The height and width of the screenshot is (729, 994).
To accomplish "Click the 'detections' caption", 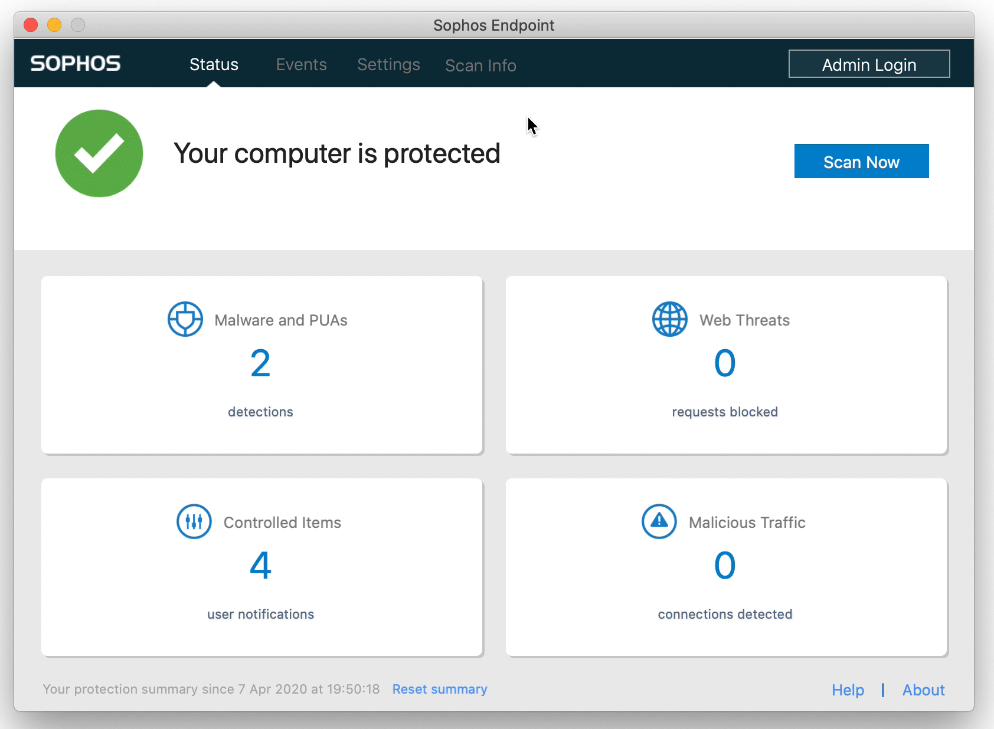I will tap(260, 412).
